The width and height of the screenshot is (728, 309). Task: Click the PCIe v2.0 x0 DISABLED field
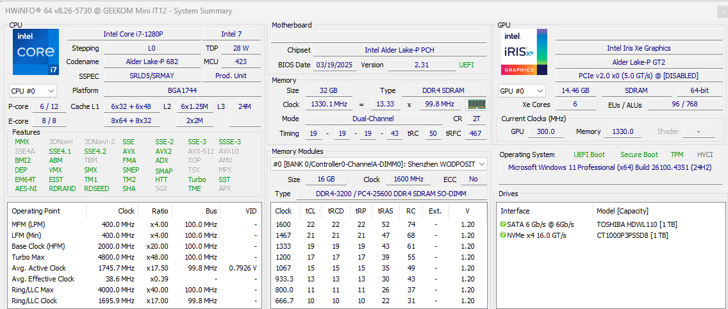[638, 76]
